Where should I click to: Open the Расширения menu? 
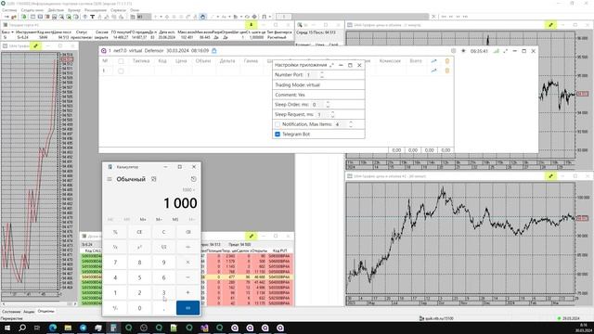tap(96, 10)
